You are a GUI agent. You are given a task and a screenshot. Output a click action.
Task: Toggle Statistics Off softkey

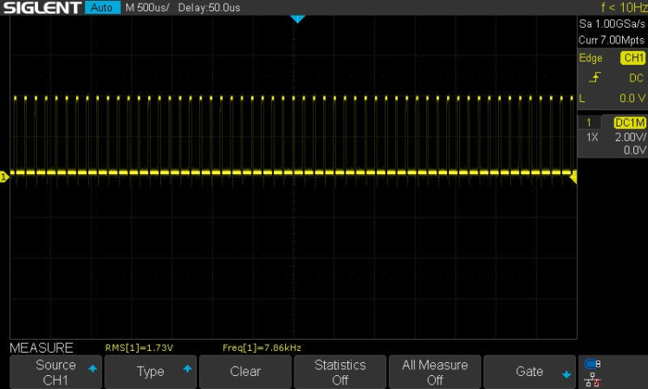pyautogui.click(x=340, y=373)
